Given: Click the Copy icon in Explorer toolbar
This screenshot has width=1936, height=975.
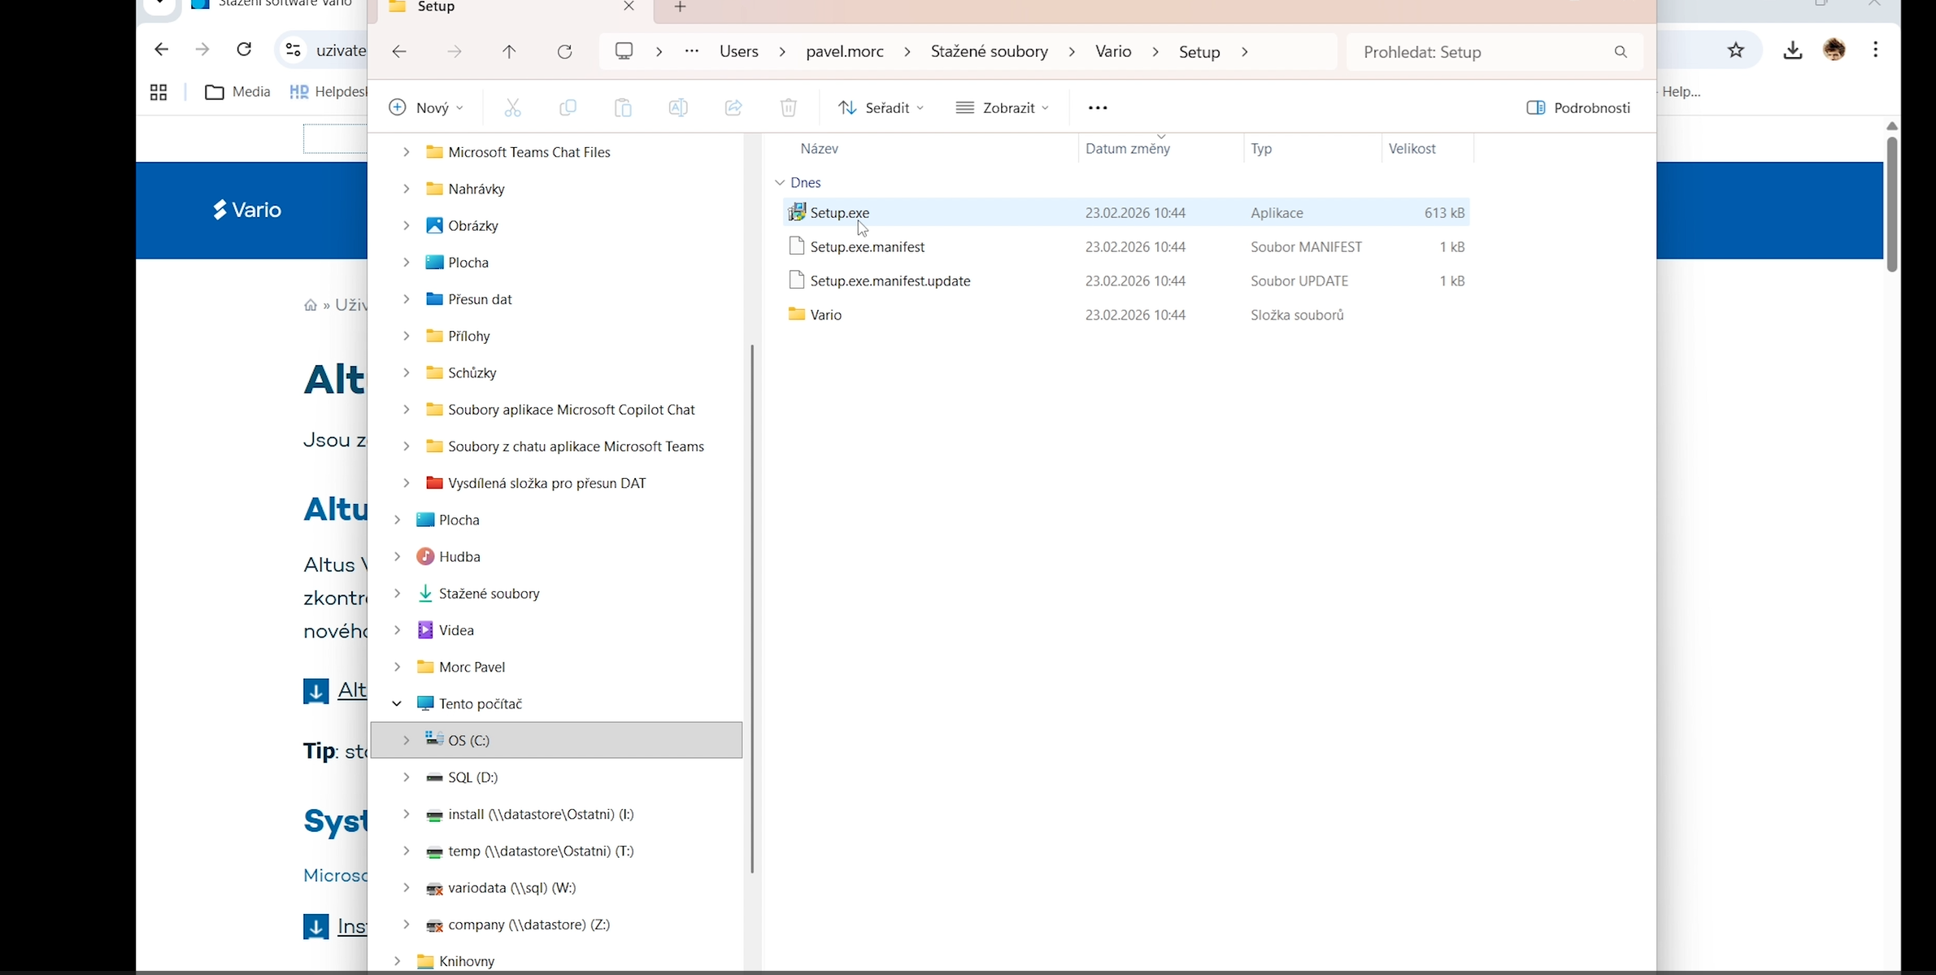Looking at the screenshot, I should 568,107.
